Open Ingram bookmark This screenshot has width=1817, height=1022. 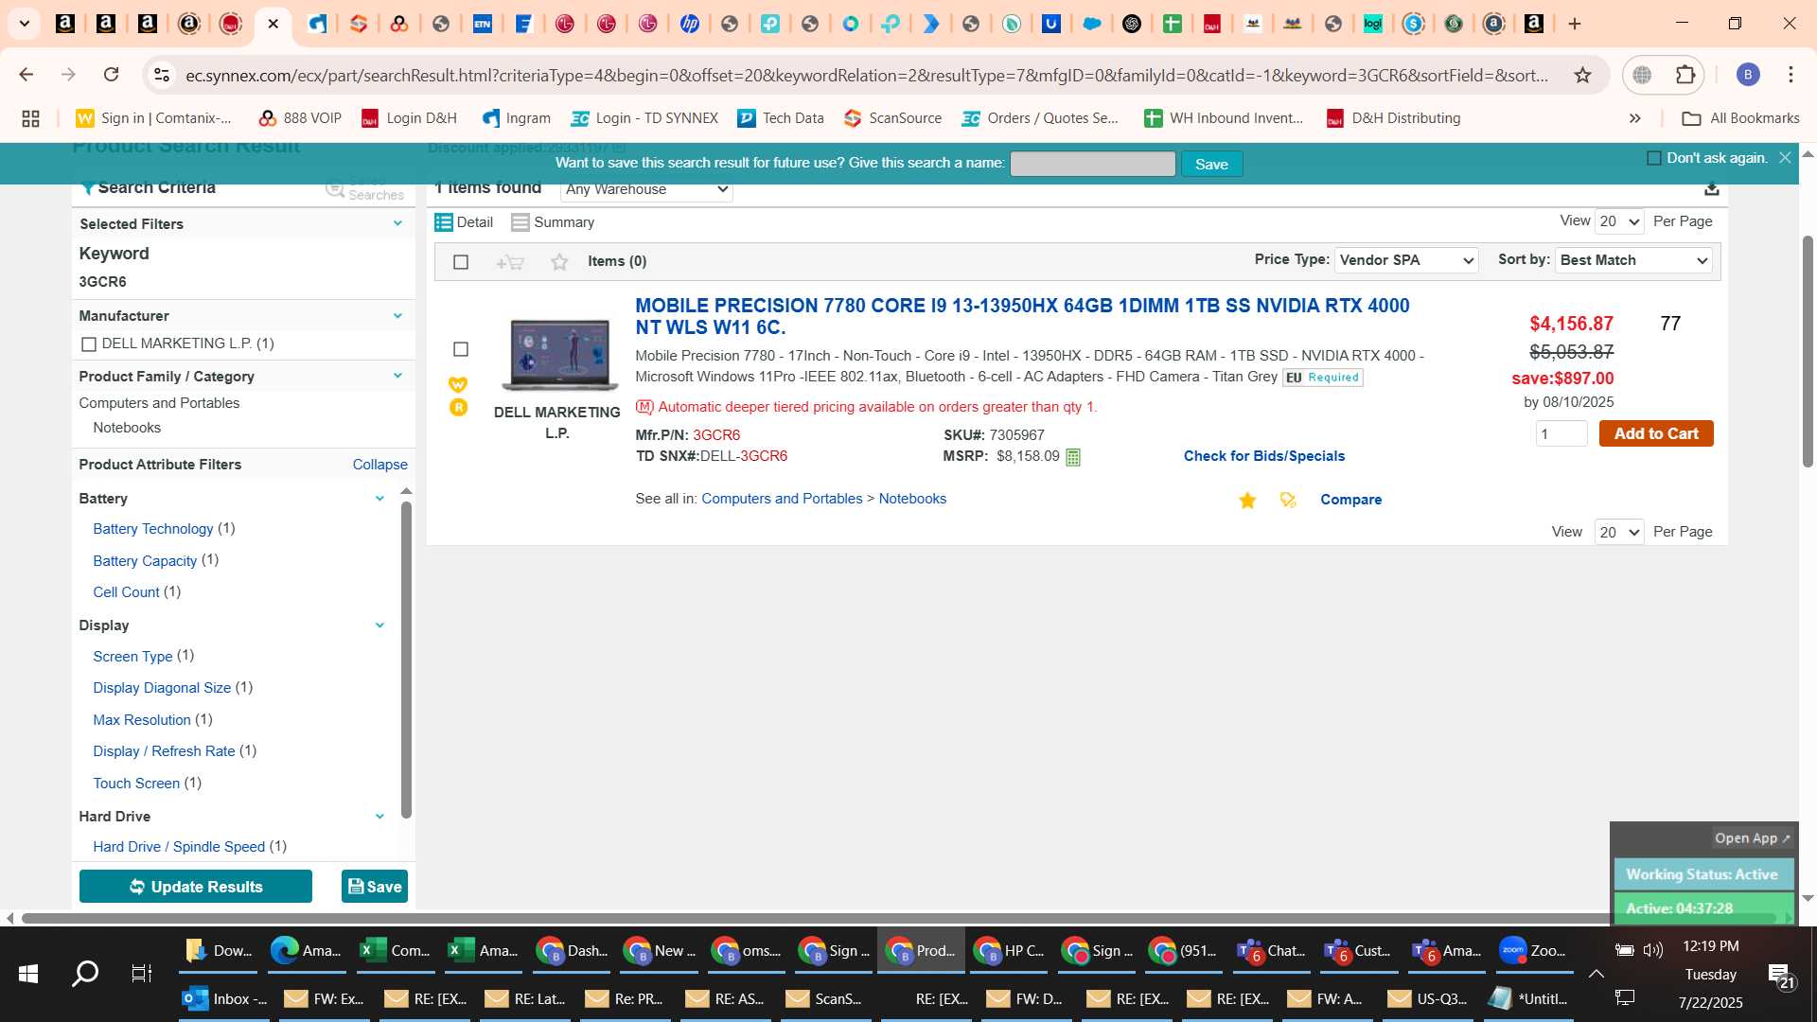pyautogui.click(x=517, y=118)
